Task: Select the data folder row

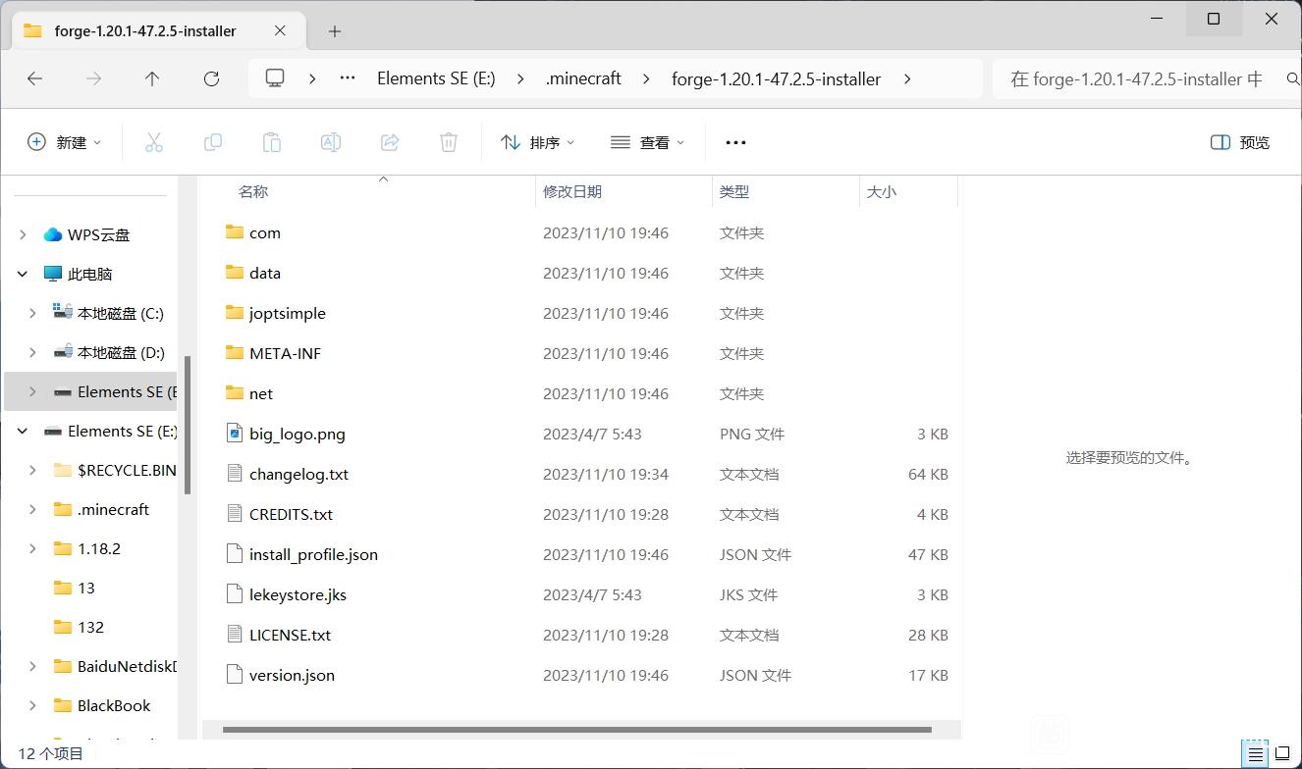Action: (x=579, y=273)
